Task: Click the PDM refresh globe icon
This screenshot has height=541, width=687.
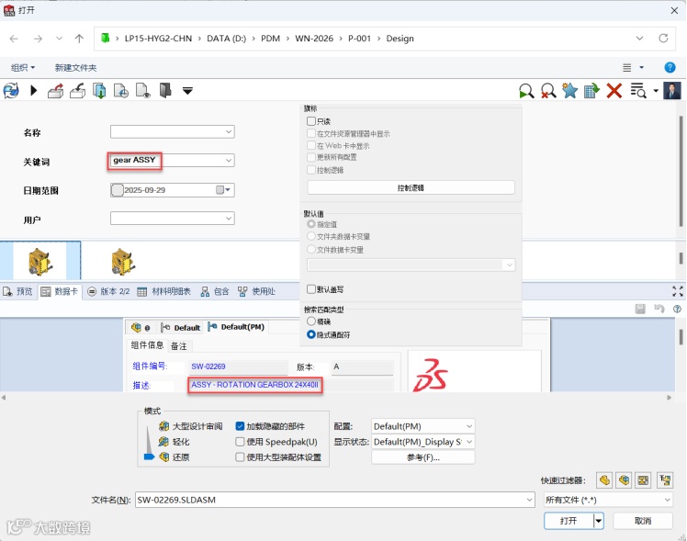Action: pos(11,91)
